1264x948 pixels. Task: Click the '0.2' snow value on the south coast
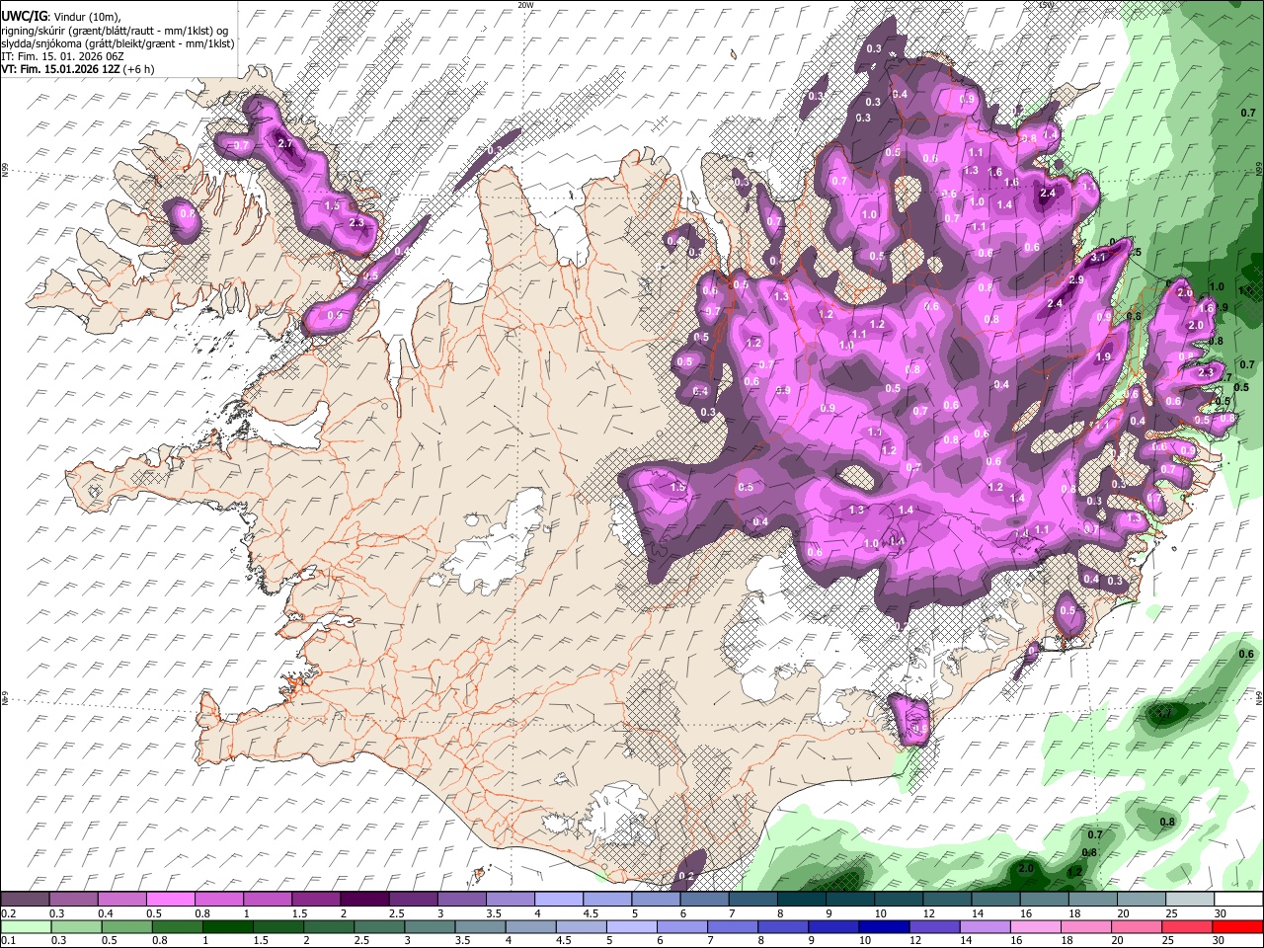pyautogui.click(x=686, y=876)
